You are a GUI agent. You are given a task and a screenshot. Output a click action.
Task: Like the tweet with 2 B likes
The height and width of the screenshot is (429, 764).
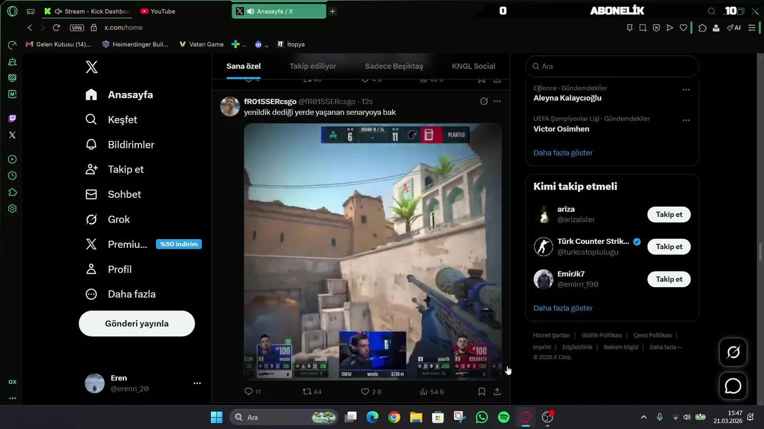point(371,391)
